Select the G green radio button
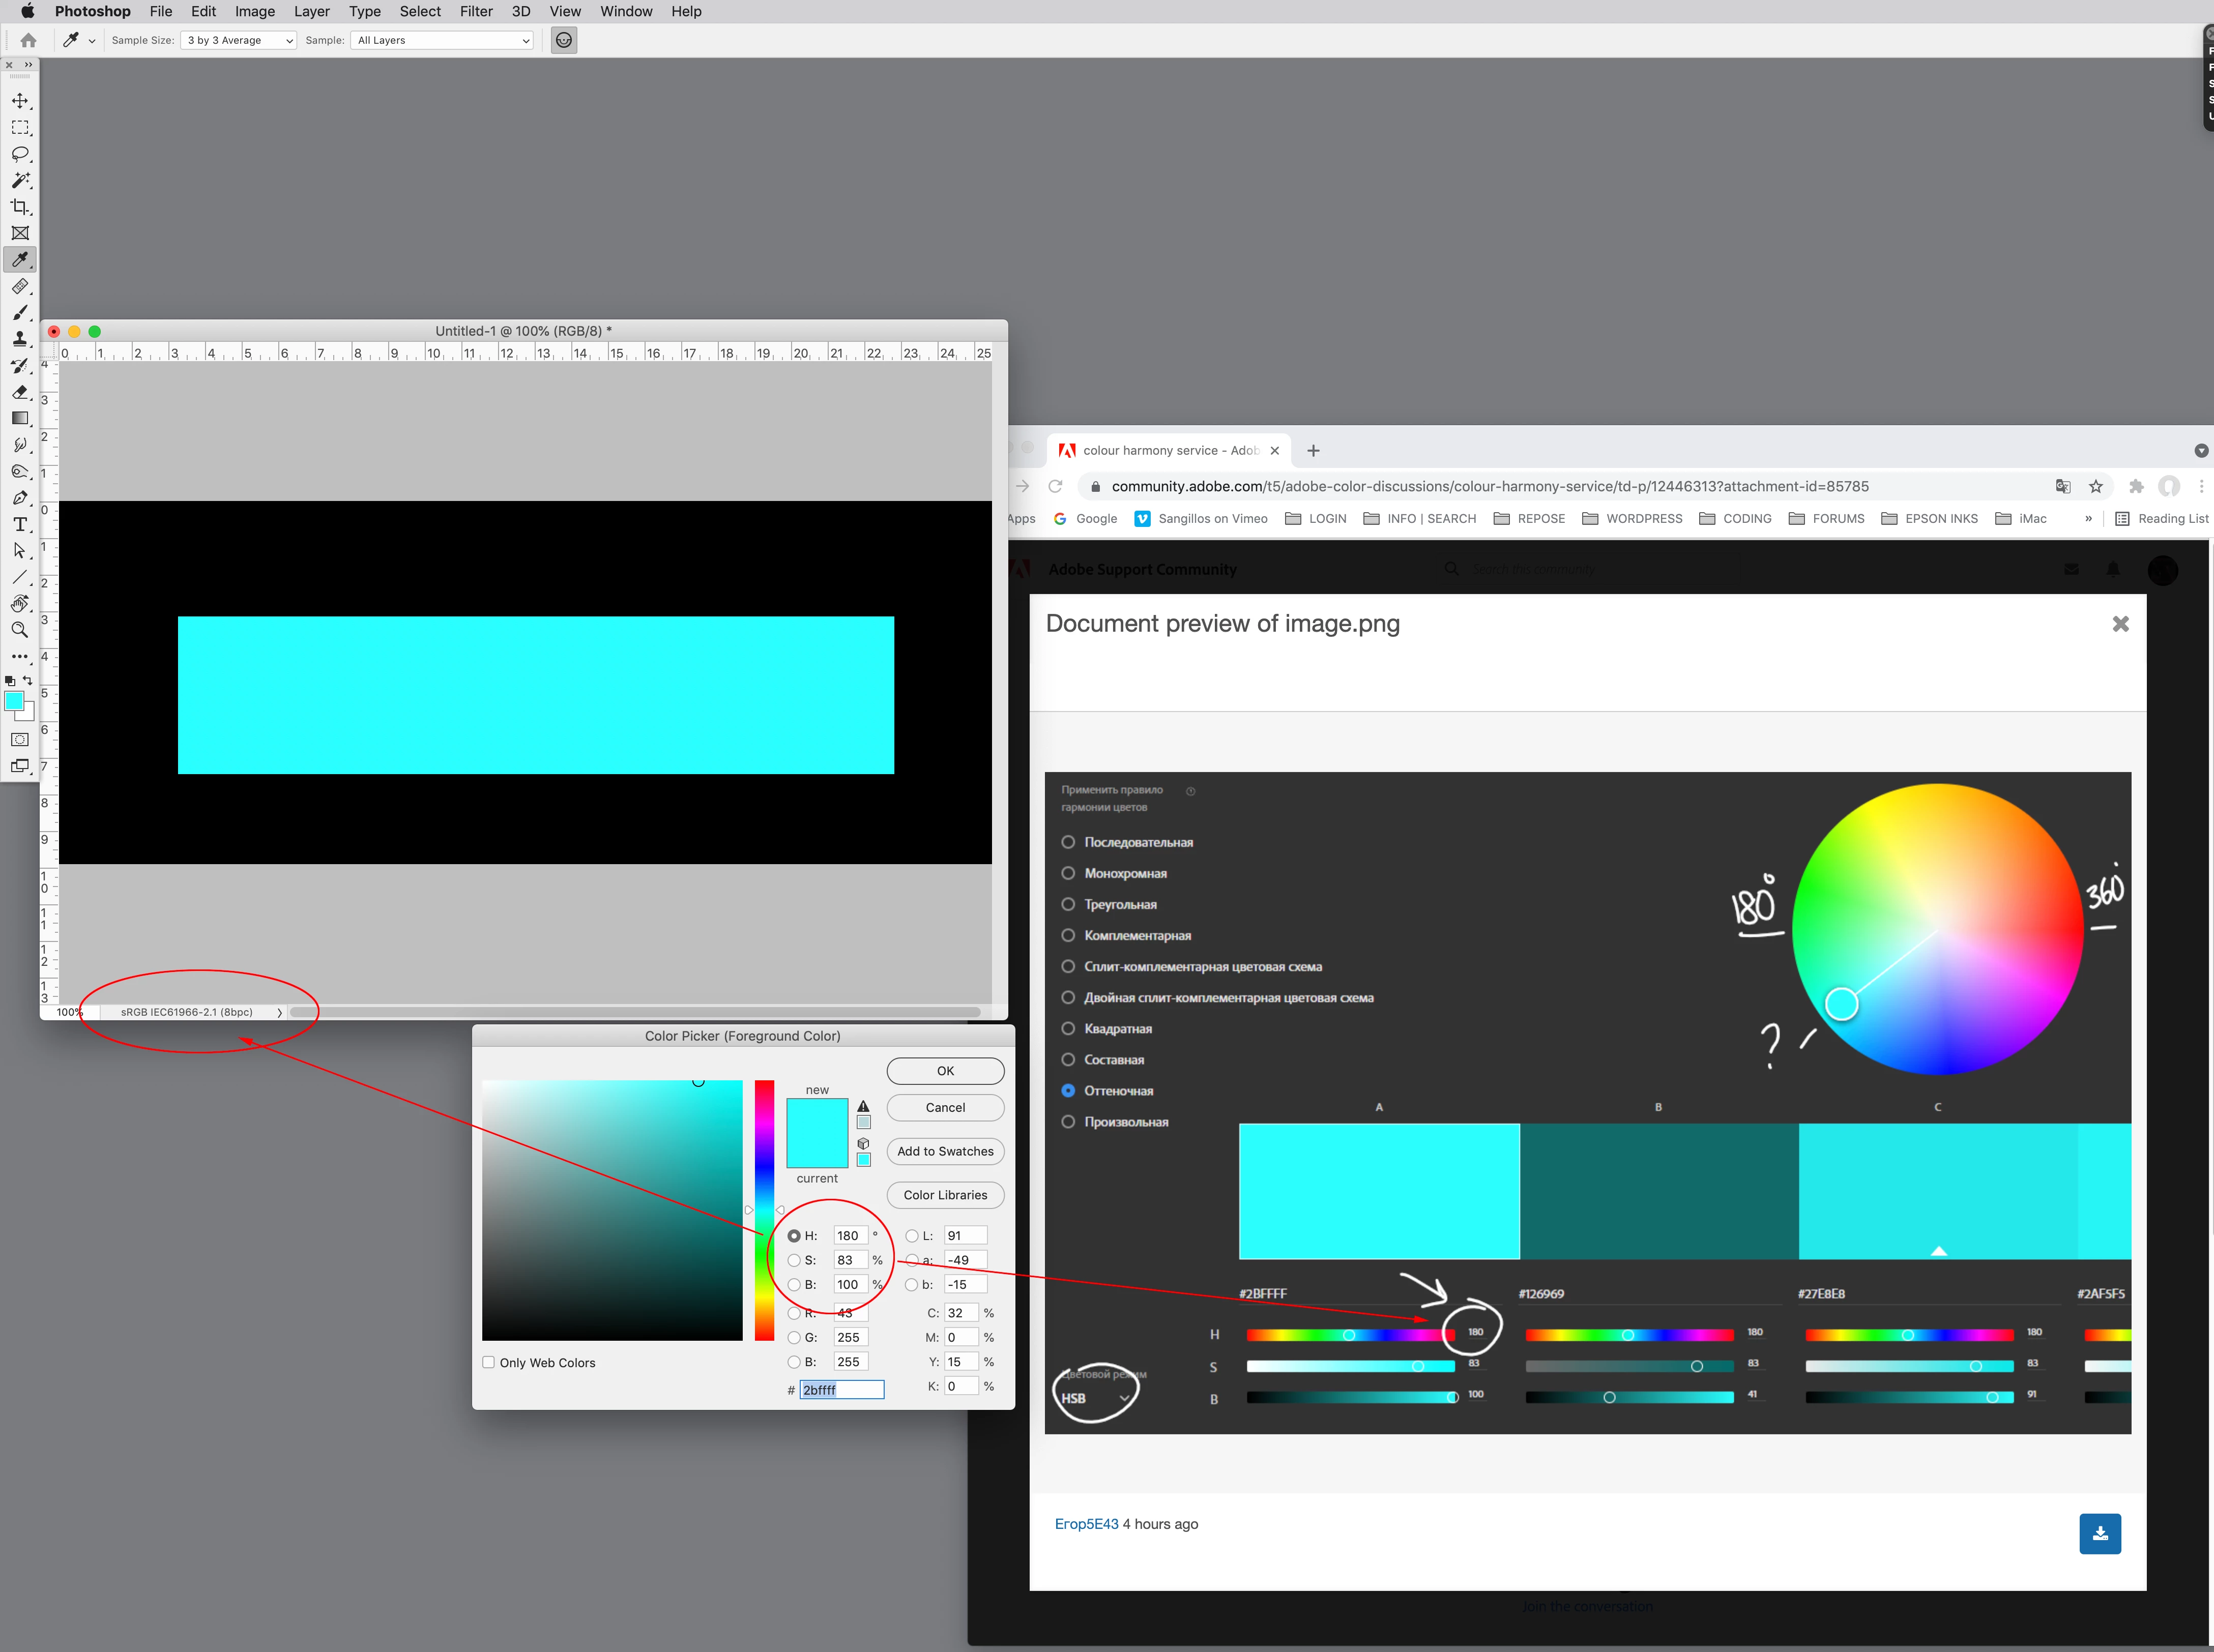Viewport: 2214px width, 1652px height. point(794,1337)
